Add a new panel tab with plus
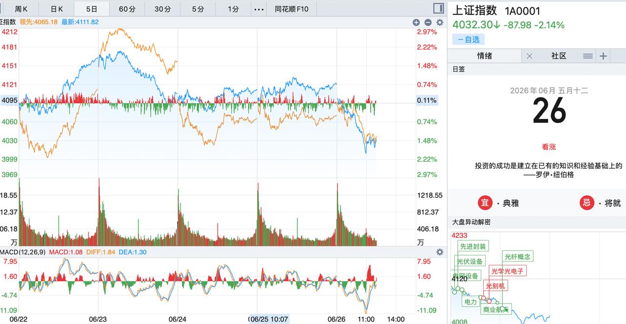Image resolution: width=626 pixels, height=324 pixels. click(603, 56)
